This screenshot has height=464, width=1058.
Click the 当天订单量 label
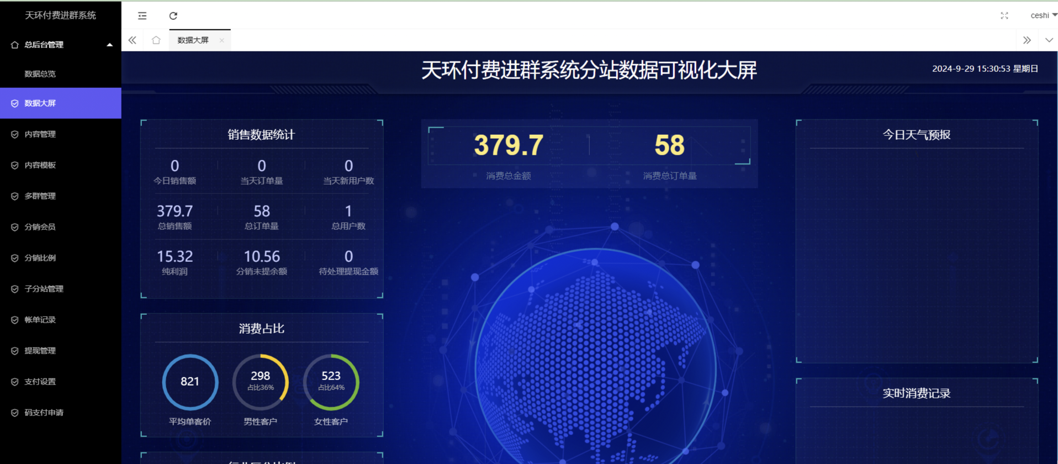[262, 181]
